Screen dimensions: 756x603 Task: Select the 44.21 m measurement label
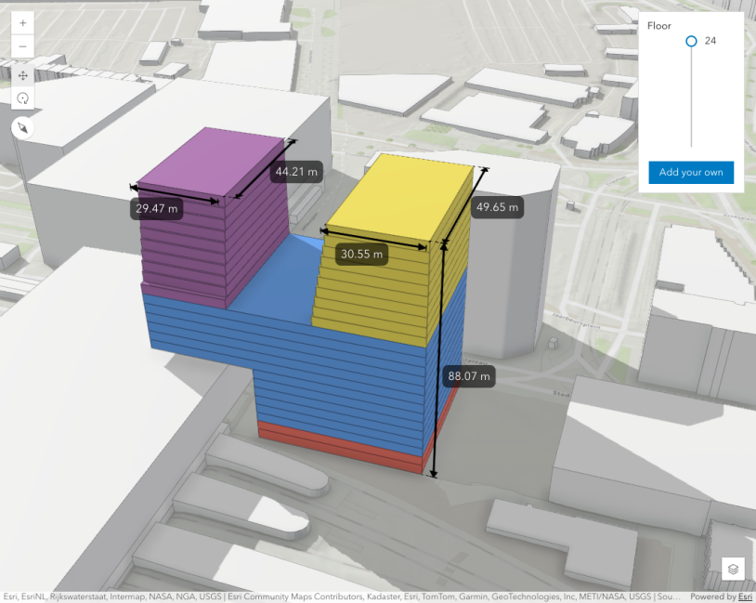[297, 171]
